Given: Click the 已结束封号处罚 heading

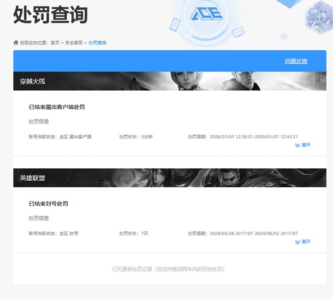Looking at the screenshot, I should [48, 204].
